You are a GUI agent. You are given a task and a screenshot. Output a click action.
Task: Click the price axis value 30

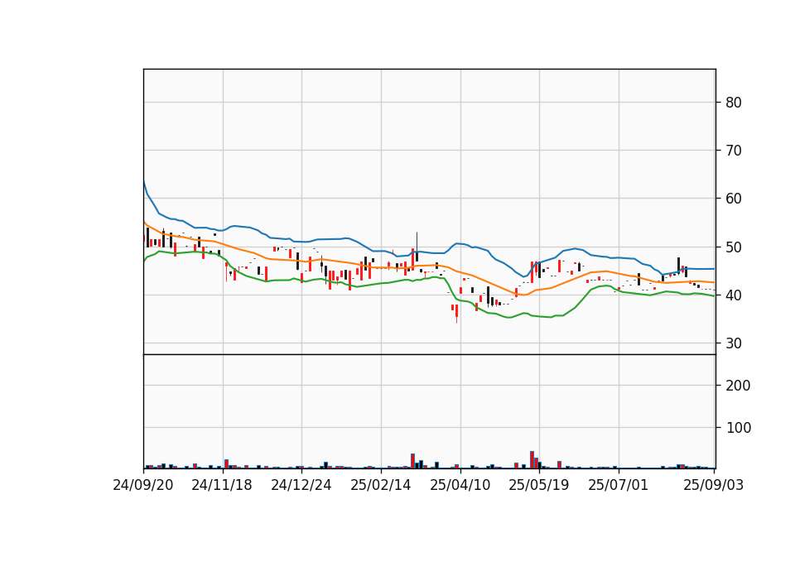734,343
